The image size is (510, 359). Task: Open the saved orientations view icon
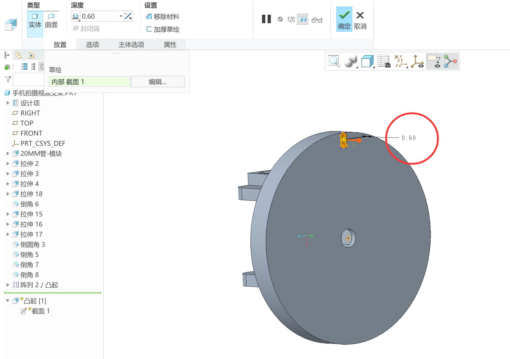(368, 61)
